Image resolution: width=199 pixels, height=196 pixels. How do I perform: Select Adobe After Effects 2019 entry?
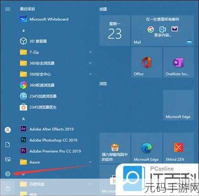coord(51,129)
